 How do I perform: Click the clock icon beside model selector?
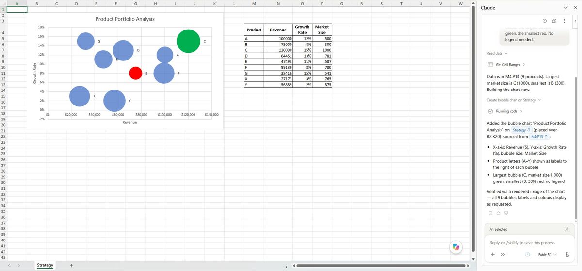(x=527, y=255)
